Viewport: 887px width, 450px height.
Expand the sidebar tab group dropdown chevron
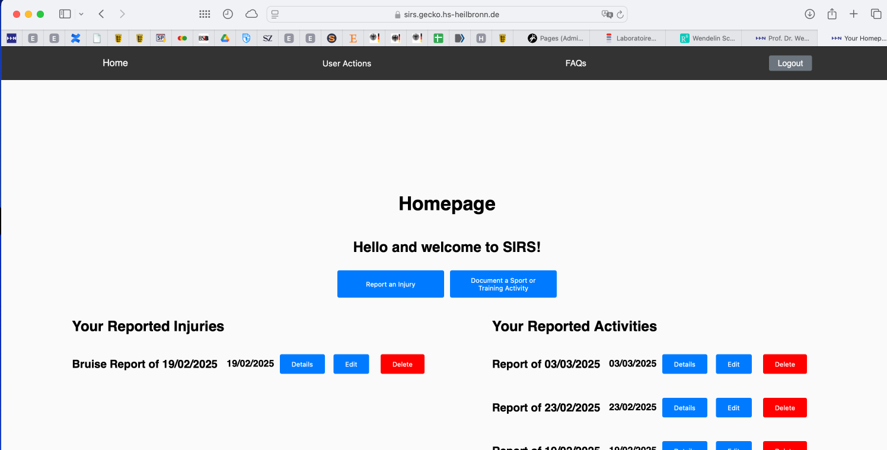(x=81, y=14)
